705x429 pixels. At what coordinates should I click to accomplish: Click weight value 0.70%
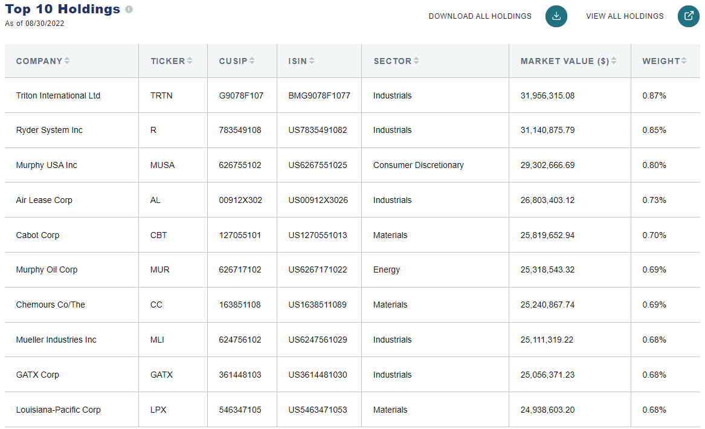pos(654,235)
